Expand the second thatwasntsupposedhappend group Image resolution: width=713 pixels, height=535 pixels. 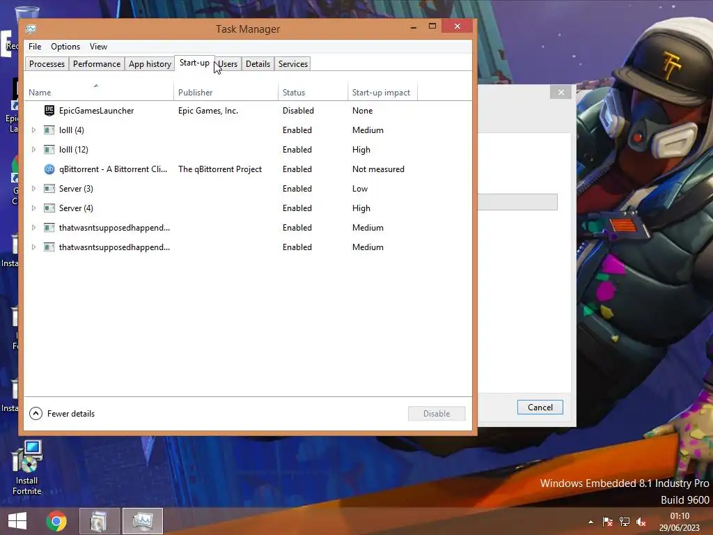click(33, 247)
